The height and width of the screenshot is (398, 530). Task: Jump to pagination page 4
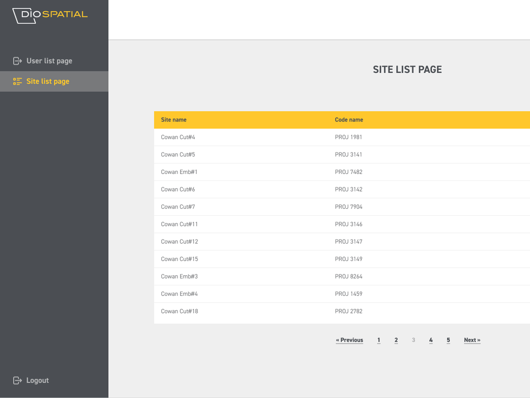431,340
